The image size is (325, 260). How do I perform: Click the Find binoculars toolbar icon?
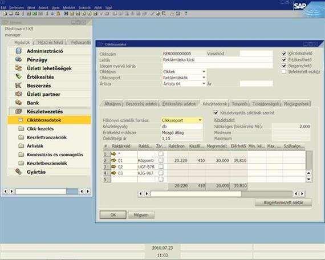66,14
